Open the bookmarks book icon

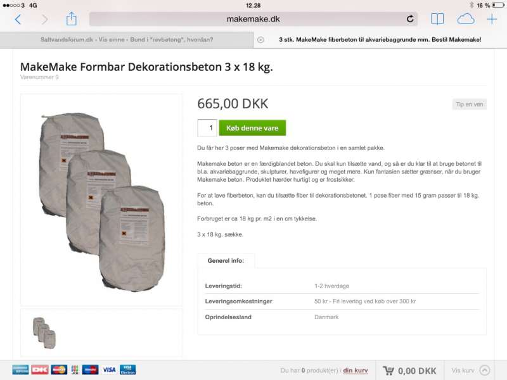pos(437,19)
